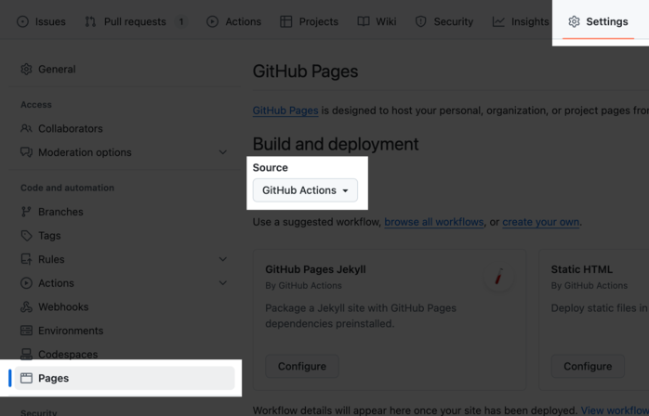Click the Settings gear icon in top navigation
Viewport: 649px width, 416px height.
pyautogui.click(x=574, y=21)
